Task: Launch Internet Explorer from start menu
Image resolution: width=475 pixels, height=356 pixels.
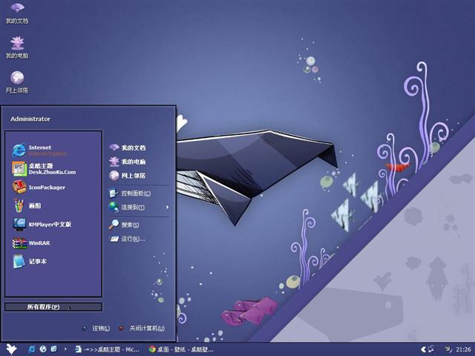Action: [x=39, y=150]
